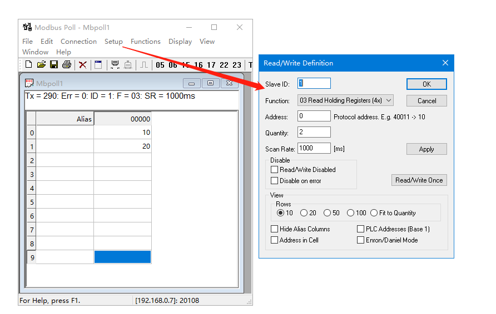This screenshot has width=496, height=314.
Task: Open the Setup menu
Action: pos(113,42)
